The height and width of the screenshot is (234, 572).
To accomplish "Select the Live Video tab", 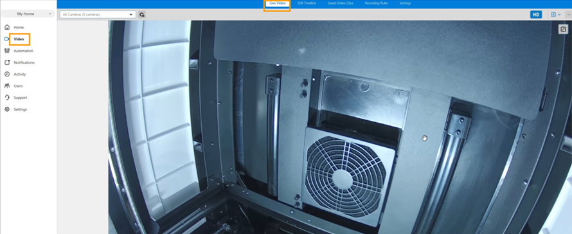I will (277, 4).
